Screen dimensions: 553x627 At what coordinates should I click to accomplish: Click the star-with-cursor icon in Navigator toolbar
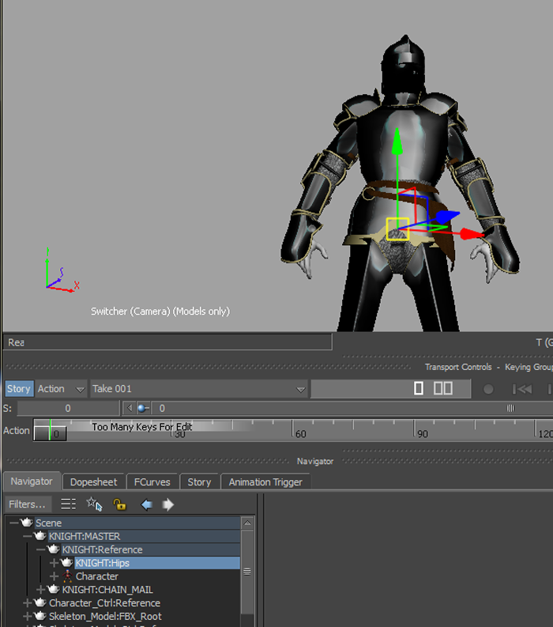click(94, 504)
